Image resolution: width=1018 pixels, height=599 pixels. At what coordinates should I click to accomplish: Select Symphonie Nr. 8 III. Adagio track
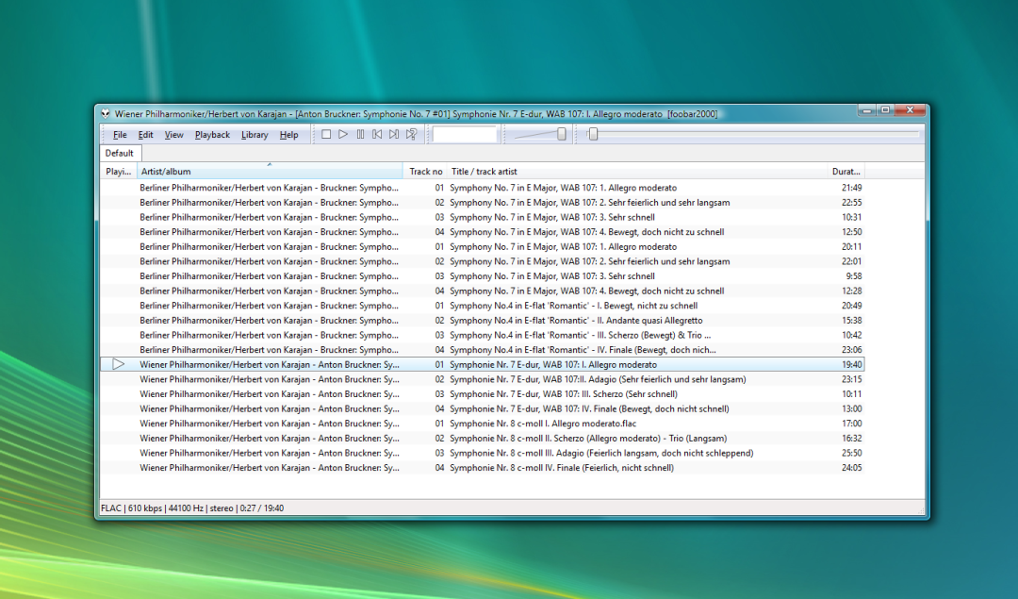click(x=483, y=453)
